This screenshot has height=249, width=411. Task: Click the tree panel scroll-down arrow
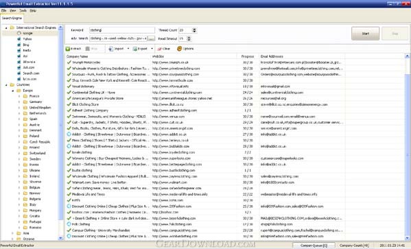pos(60,238)
